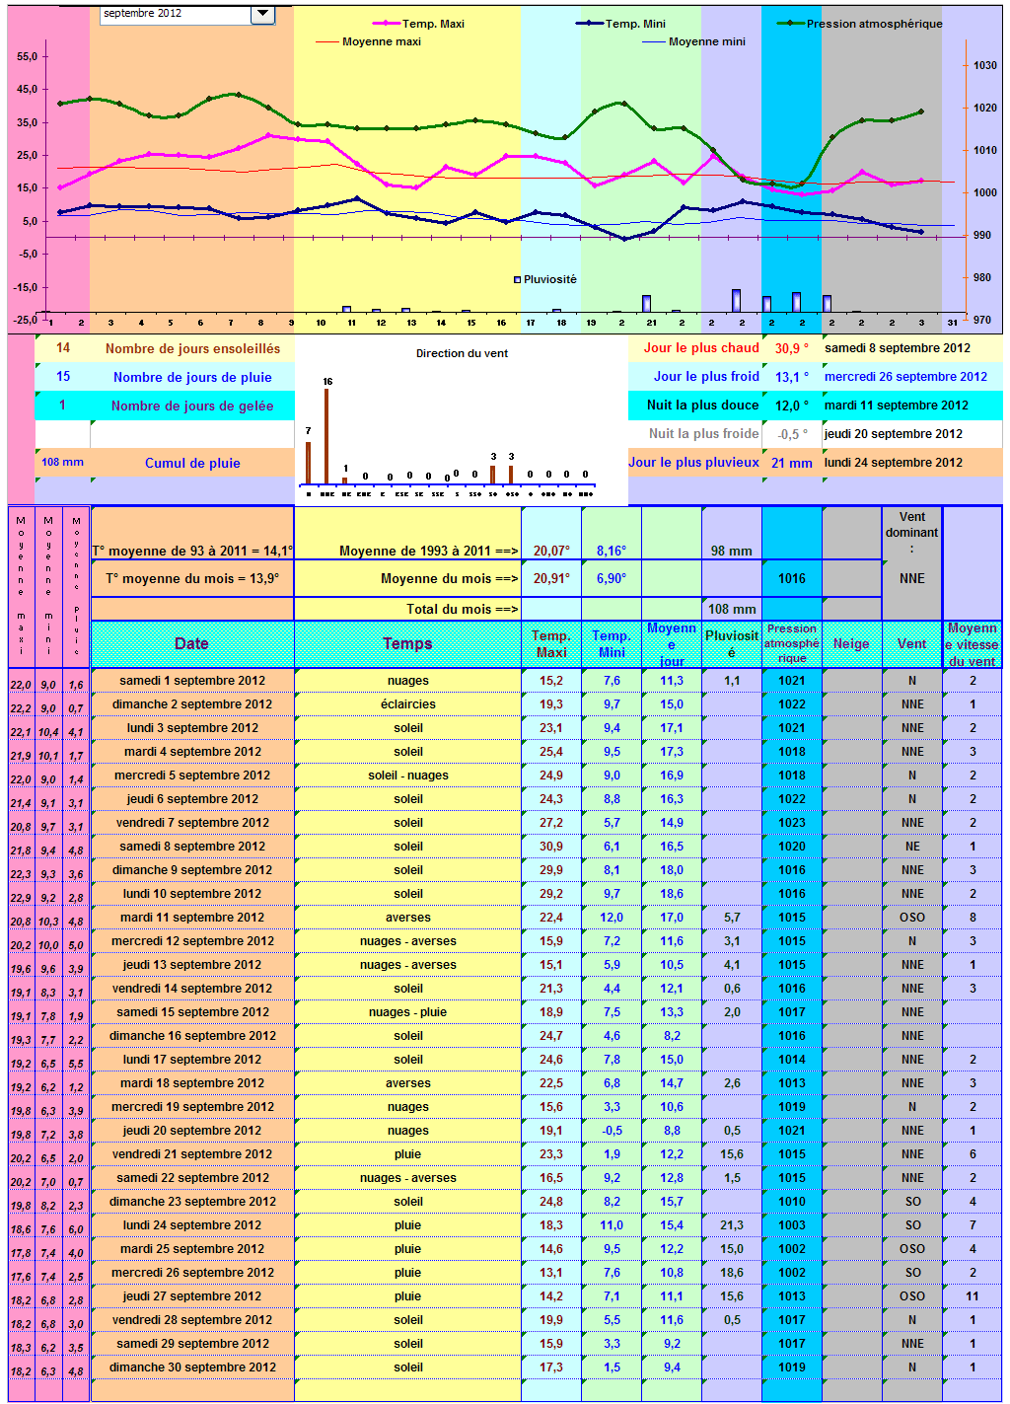Click the Neige column header
This screenshot has height=1404, width=1010.
[x=852, y=643]
